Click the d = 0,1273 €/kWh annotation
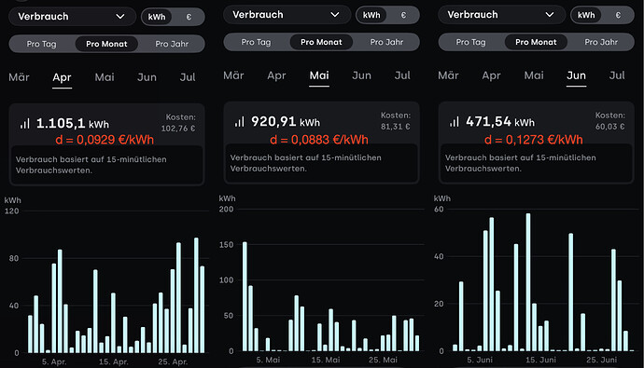The width and height of the screenshot is (644, 368). (x=534, y=140)
